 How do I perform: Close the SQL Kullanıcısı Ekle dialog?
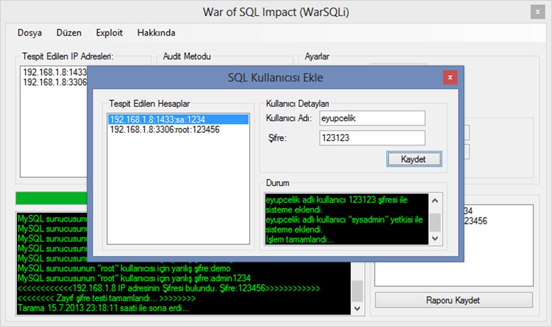click(x=450, y=77)
